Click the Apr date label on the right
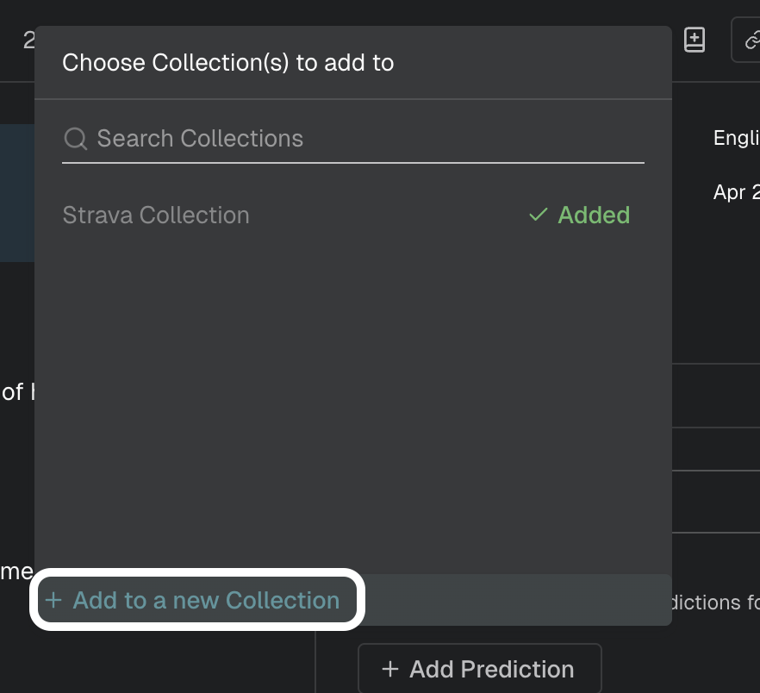The height and width of the screenshot is (693, 760). click(x=736, y=192)
